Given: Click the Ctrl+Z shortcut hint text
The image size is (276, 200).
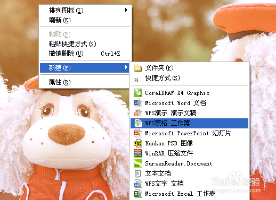Looking at the screenshot, I should 110,54.
